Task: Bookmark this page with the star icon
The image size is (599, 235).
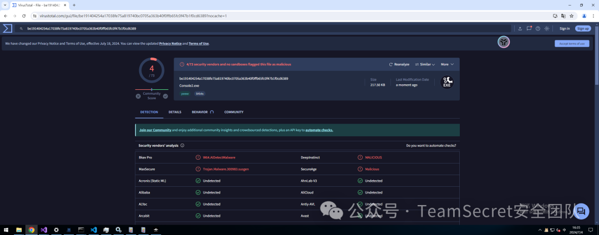Action: click(571, 16)
